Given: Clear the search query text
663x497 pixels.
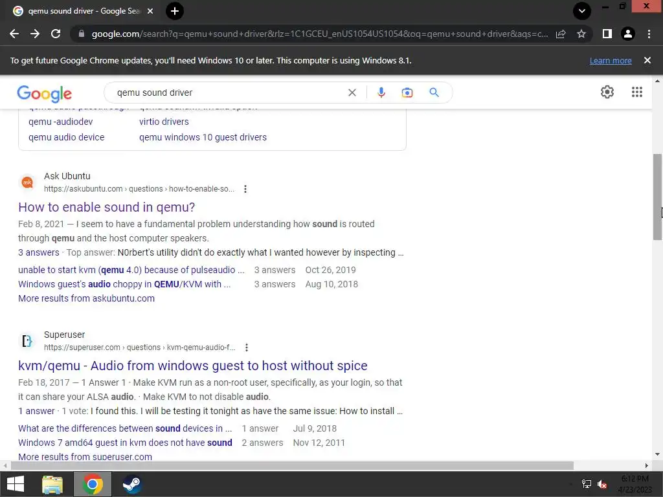Looking at the screenshot, I should point(352,93).
